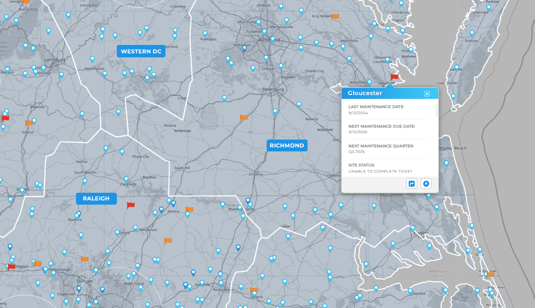Click the orange flag marker near King William
The image size is (535, 308).
335,17
